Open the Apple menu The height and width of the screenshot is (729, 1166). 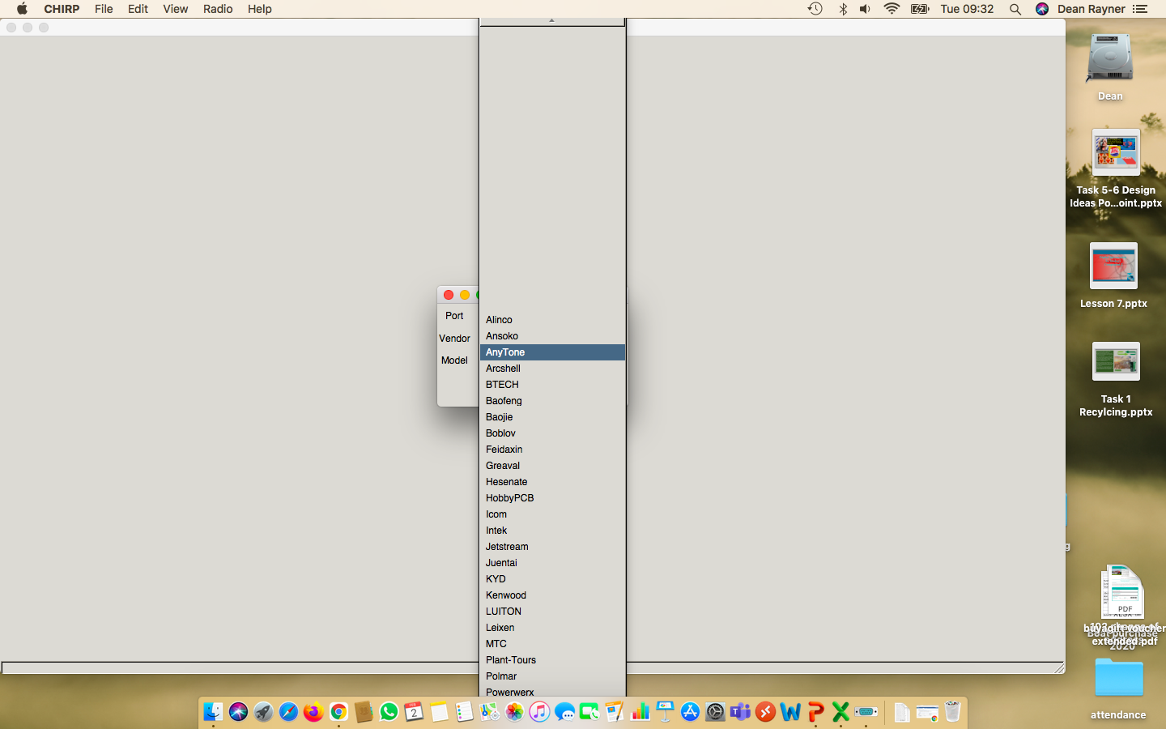22,9
